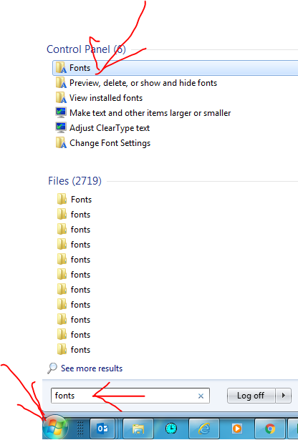This screenshot has width=298, height=440.
Task: Clear the search box with X
Action: coord(201,396)
